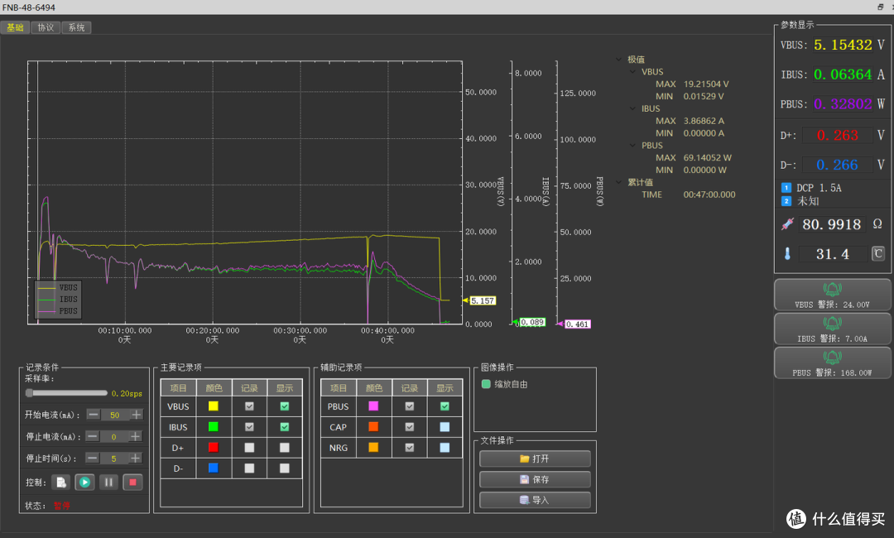The height and width of the screenshot is (538, 894).
Task: Switch to the 协议 tab
Action: 46,27
